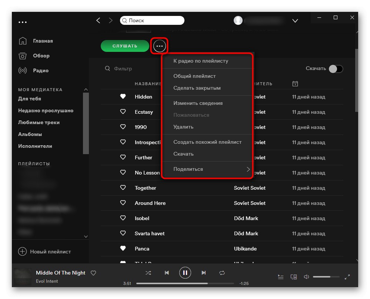This screenshot has width=370, height=299.
Task: Mute the volume speaker icon
Action: click(x=306, y=277)
